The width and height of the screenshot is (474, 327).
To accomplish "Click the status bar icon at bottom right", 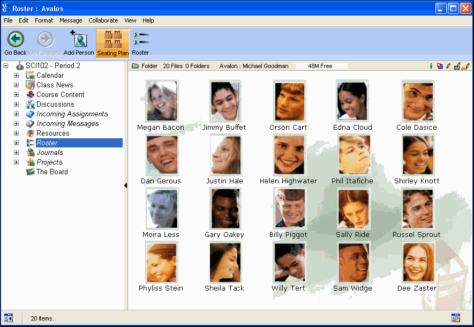I will (456, 318).
